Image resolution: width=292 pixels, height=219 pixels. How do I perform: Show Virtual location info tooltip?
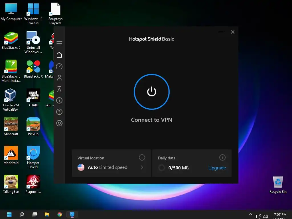[x=142, y=157]
